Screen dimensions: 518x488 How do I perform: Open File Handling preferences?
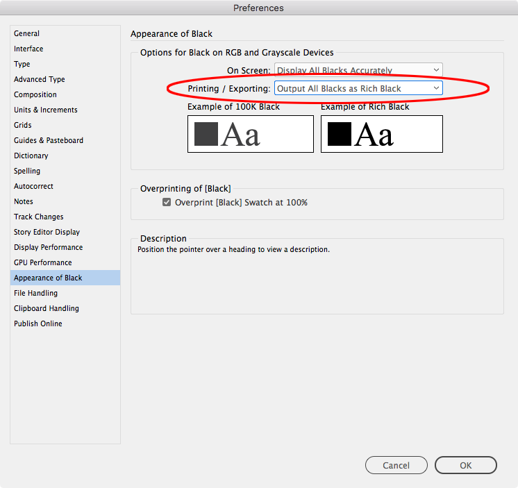(x=36, y=293)
